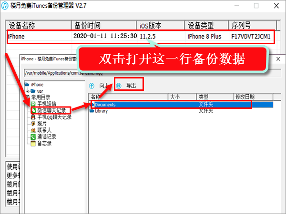Select the Library folder row

[182, 111]
